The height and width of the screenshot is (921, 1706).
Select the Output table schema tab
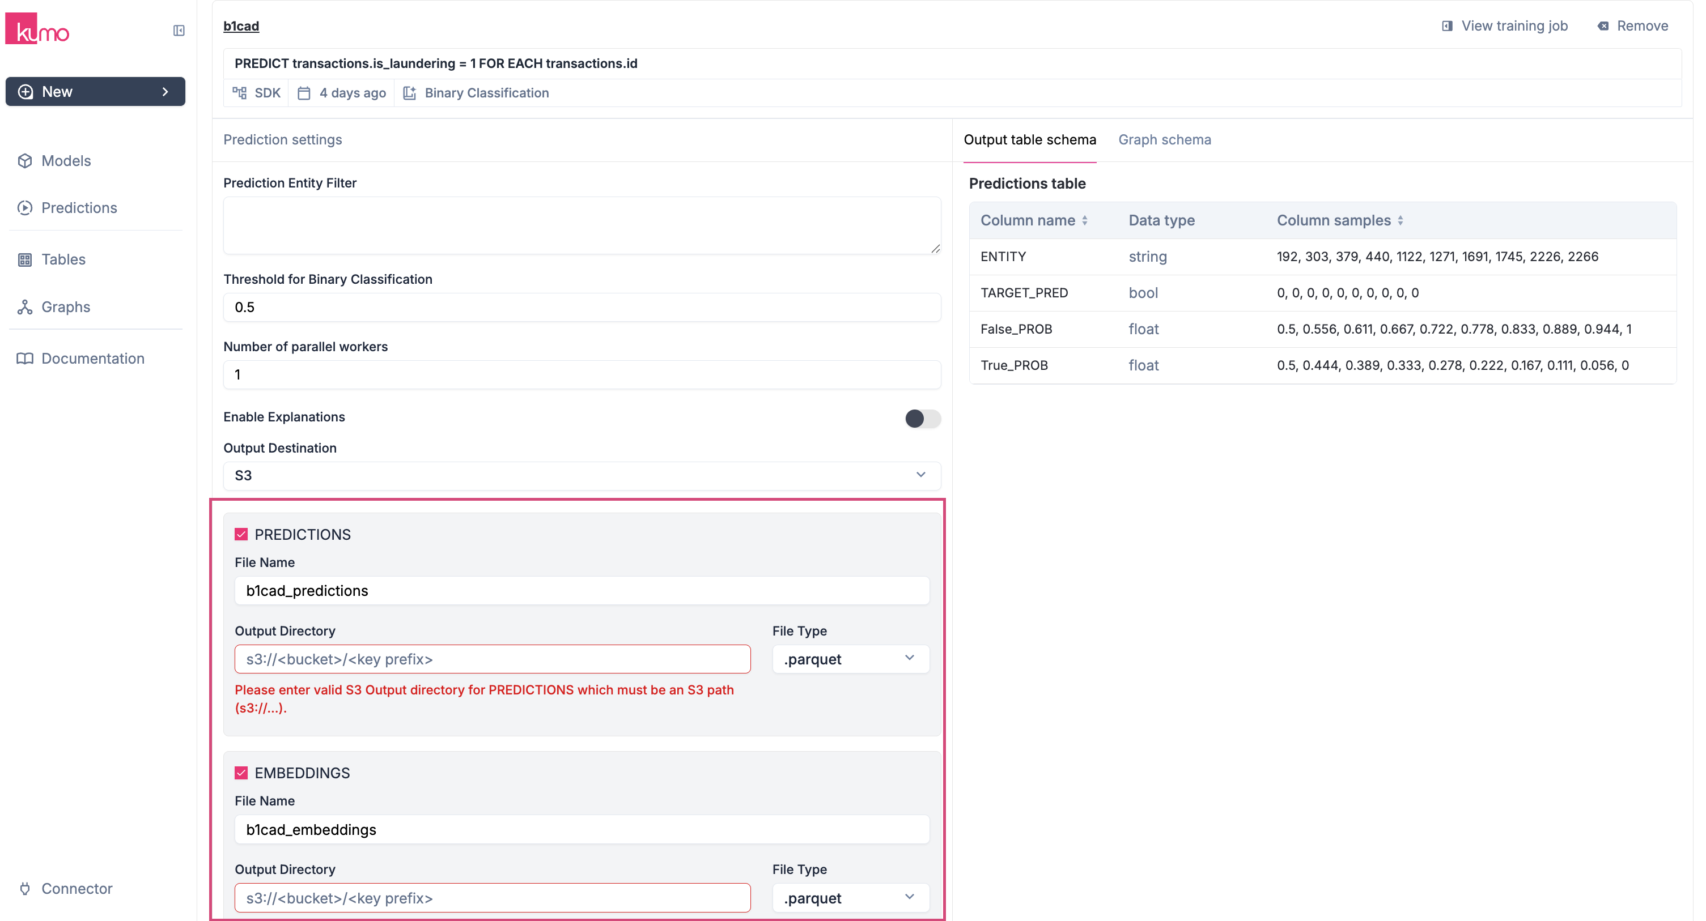[1030, 139]
